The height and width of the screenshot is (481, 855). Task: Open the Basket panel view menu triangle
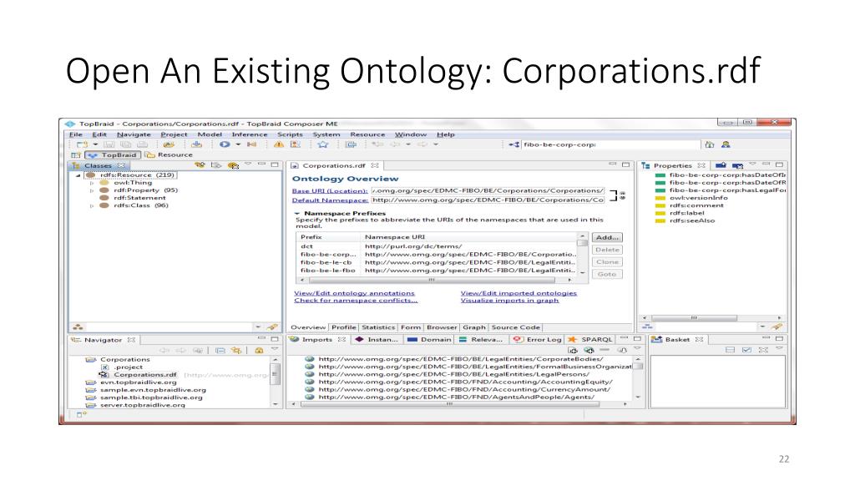[779, 349]
